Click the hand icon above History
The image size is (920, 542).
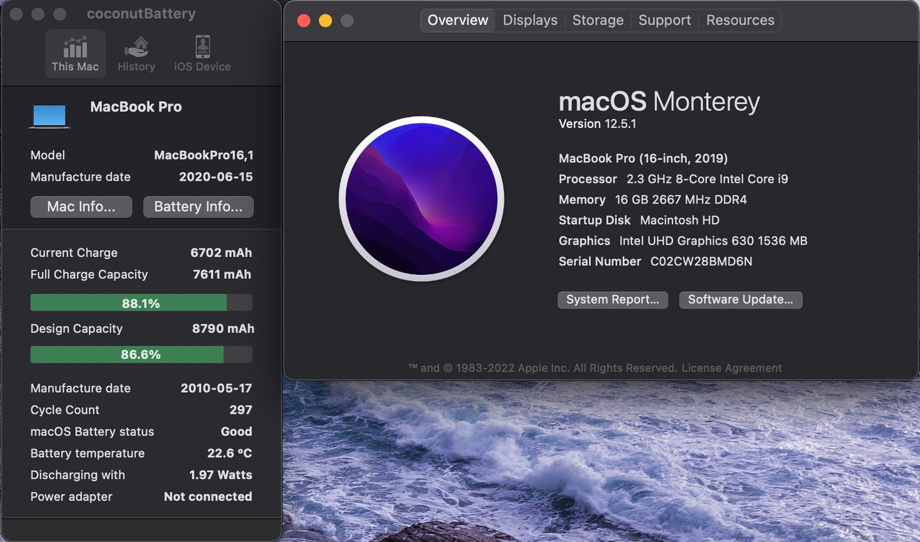click(x=136, y=46)
